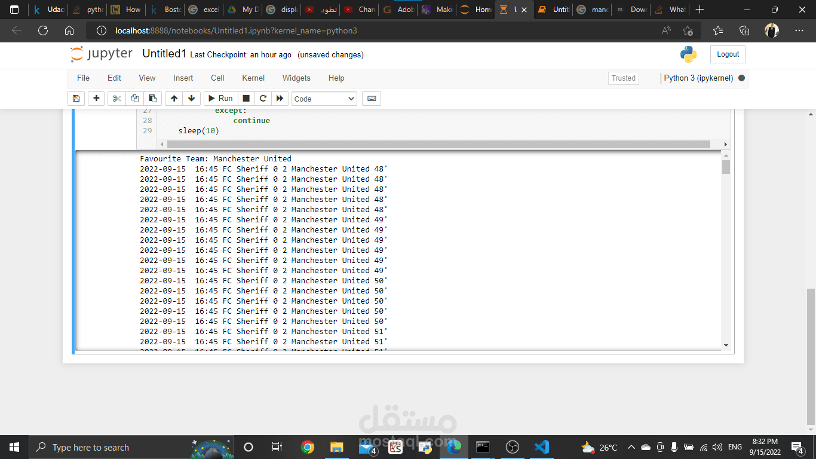This screenshot has width=816, height=459.
Task: Open the browser Favorites list icon
Action: click(717, 30)
